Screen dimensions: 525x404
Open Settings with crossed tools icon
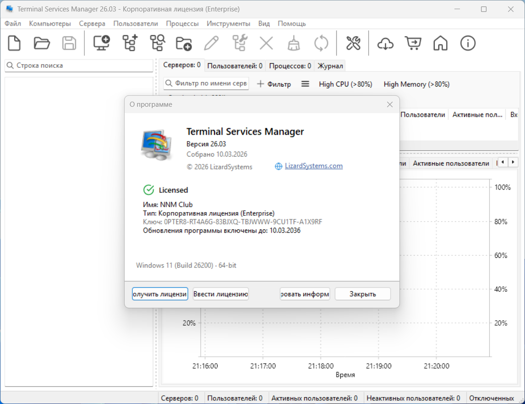click(353, 43)
